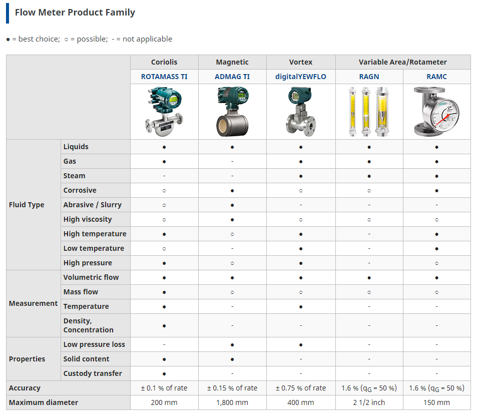
Task: Click the Solid content dot under ADMAG TI
Action: [x=232, y=359]
